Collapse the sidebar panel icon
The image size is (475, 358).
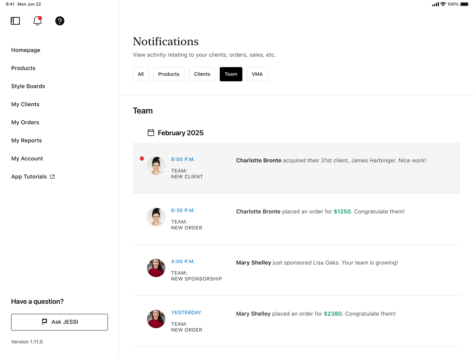(15, 21)
